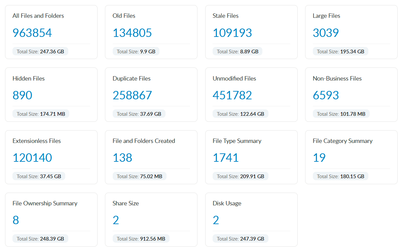Open the Share Size count 2
The height and width of the screenshot is (252, 404).
tap(116, 220)
